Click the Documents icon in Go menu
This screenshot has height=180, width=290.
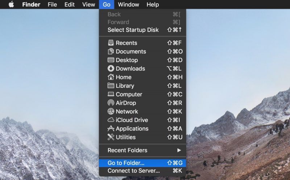(111, 52)
